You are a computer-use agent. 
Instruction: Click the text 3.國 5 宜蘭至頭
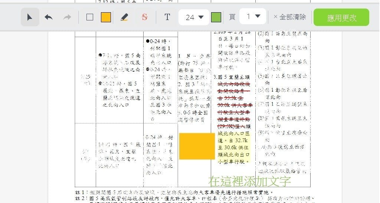[x=232, y=77]
